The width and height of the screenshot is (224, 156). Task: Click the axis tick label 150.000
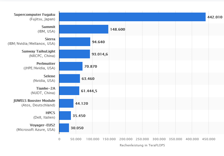[x=109, y=139]
